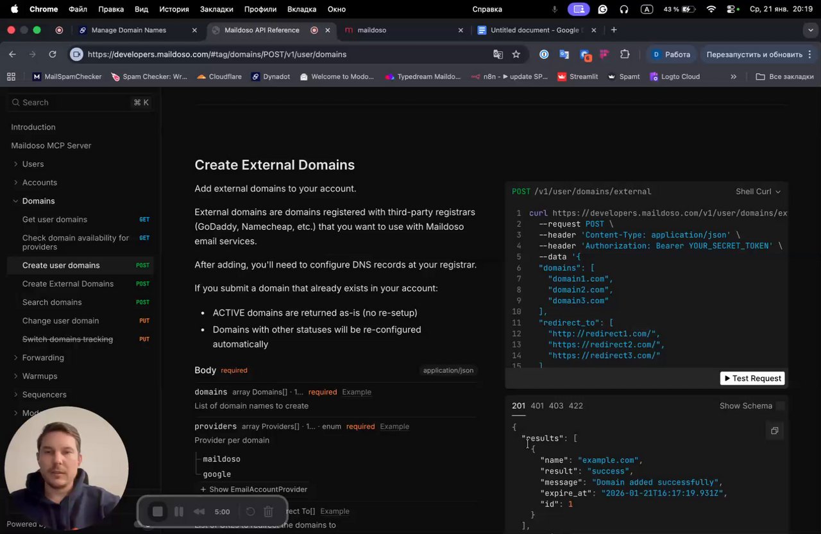Image resolution: width=821 pixels, height=534 pixels.
Task: Select the 201 response tab
Action: click(x=518, y=406)
